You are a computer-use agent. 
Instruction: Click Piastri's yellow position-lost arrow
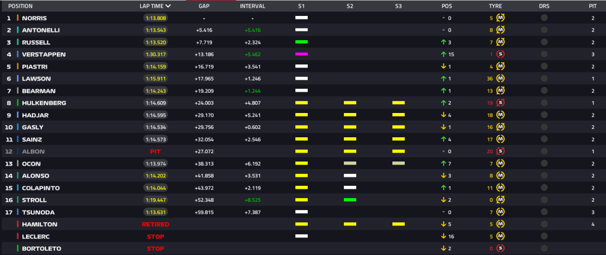point(444,66)
